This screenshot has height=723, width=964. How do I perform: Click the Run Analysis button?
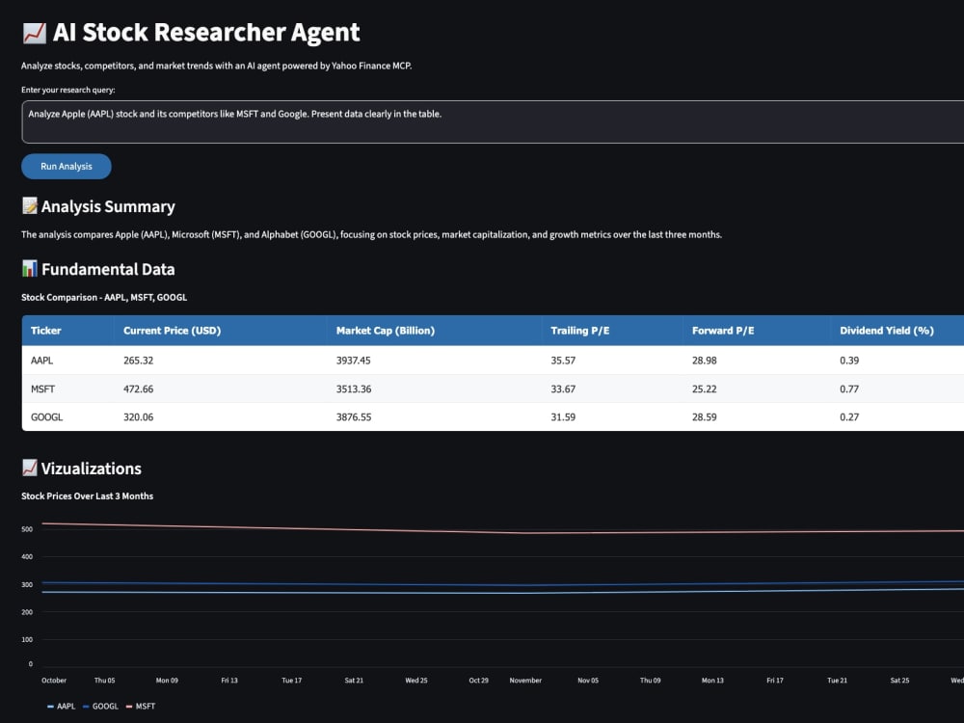point(67,167)
